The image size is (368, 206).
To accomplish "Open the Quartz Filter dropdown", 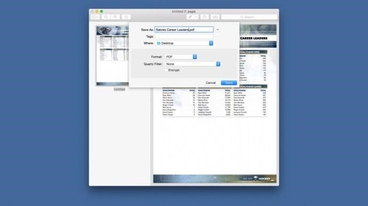I will [193, 64].
